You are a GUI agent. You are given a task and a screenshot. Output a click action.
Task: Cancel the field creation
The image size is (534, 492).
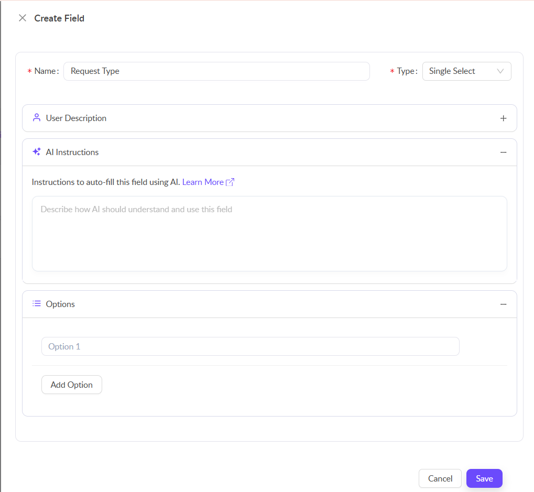point(440,478)
